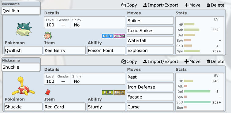
Task: Move the Shuckle set
Action: click(192, 62)
